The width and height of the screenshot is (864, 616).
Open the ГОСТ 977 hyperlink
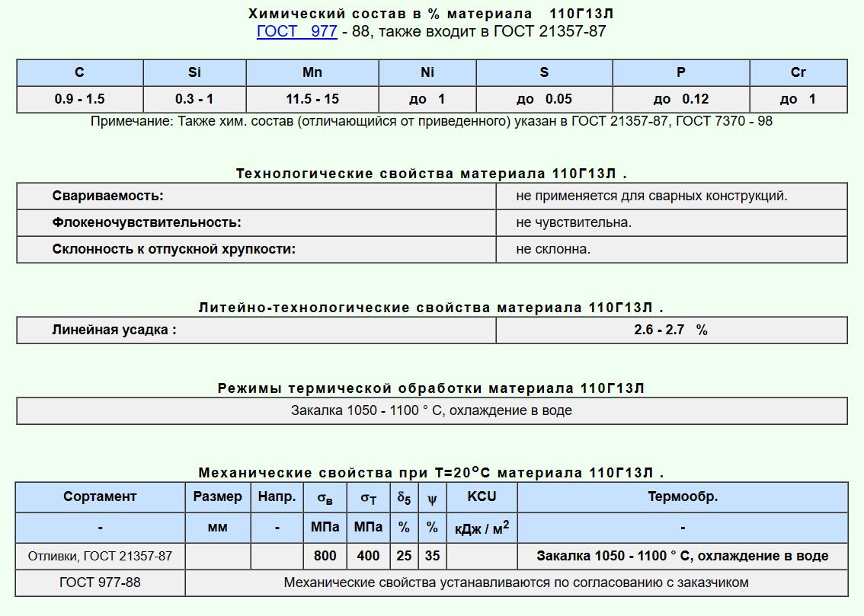(296, 31)
